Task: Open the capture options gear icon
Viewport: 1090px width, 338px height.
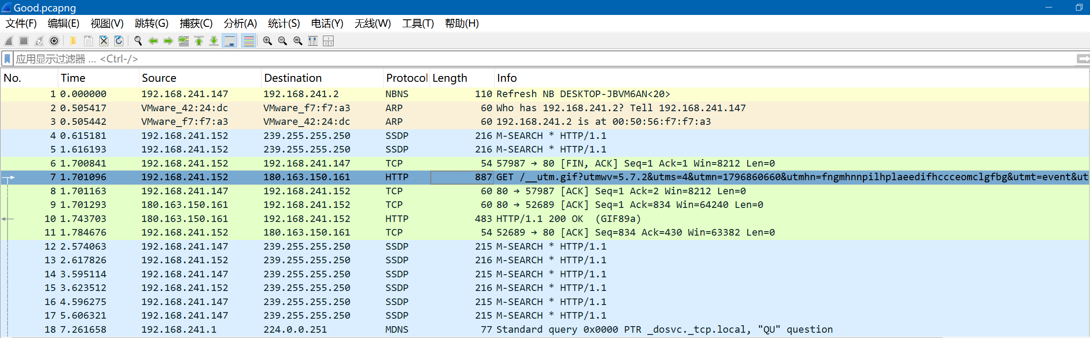Action: tap(54, 41)
